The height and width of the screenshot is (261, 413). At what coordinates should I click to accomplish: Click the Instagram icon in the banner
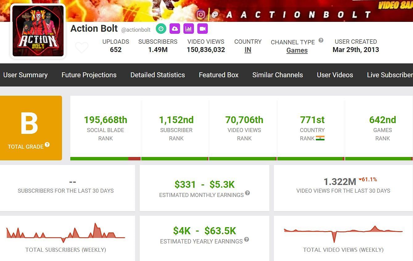click(201, 14)
